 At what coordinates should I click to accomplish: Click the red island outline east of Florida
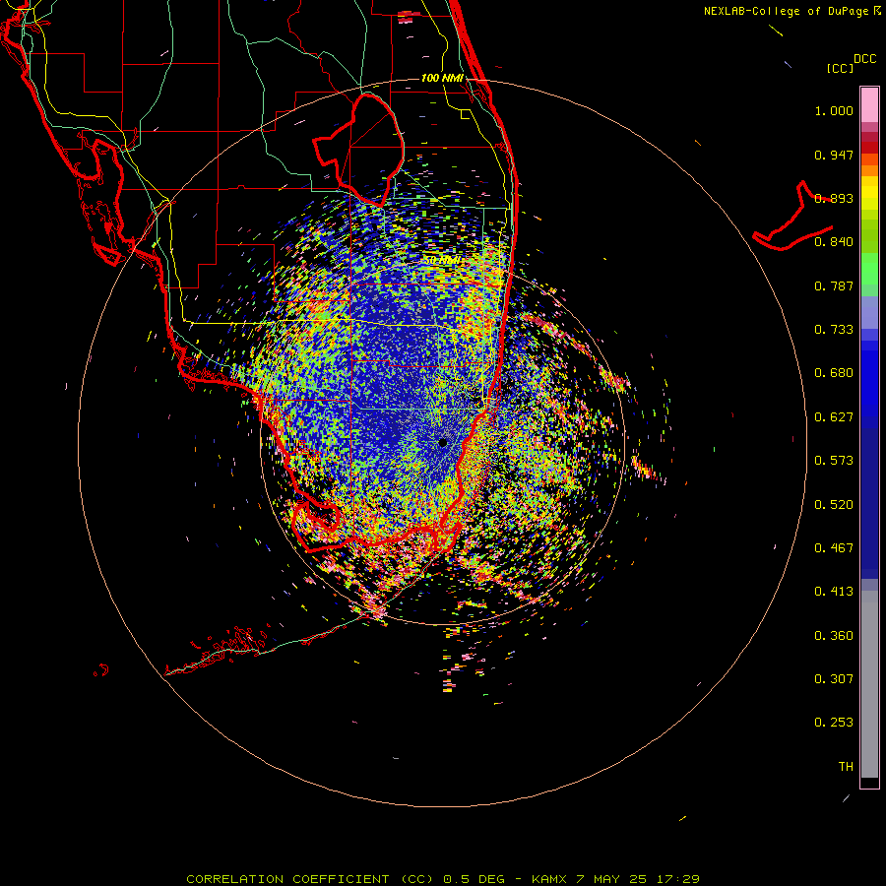793,217
